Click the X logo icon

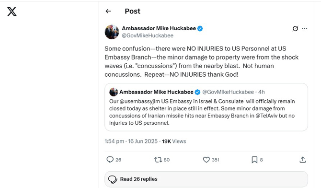point(12,12)
